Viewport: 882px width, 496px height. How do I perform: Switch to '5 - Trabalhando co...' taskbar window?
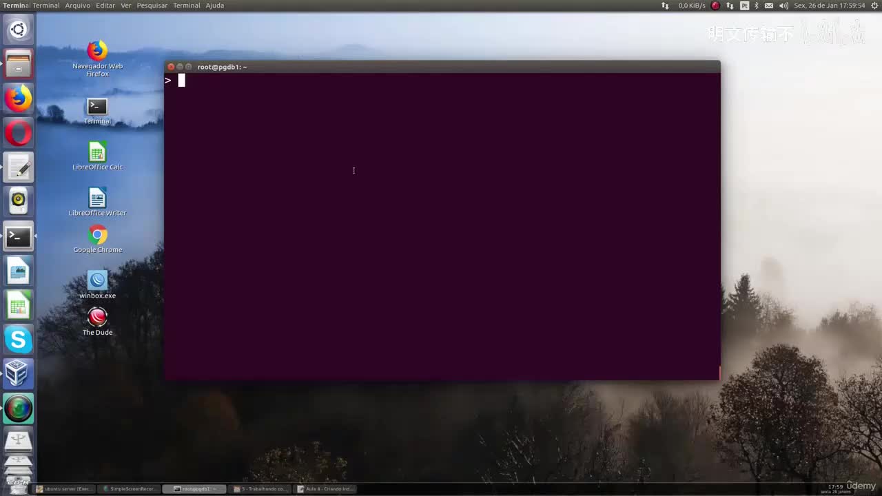(260, 489)
